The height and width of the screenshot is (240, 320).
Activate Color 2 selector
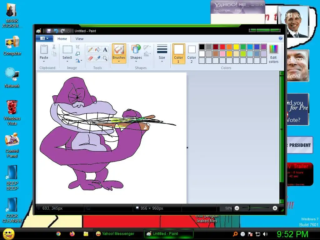point(192,54)
